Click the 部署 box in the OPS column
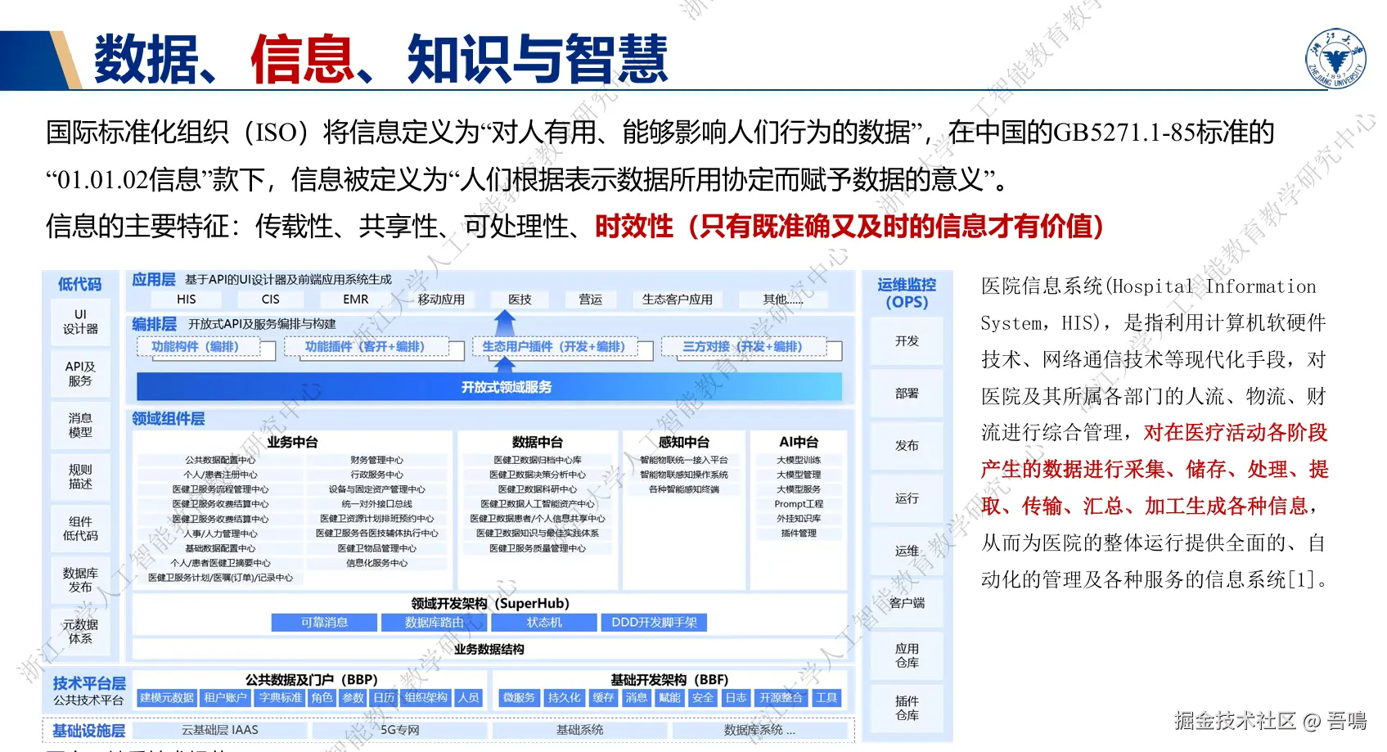Image resolution: width=1387 pixels, height=752 pixels. (907, 393)
